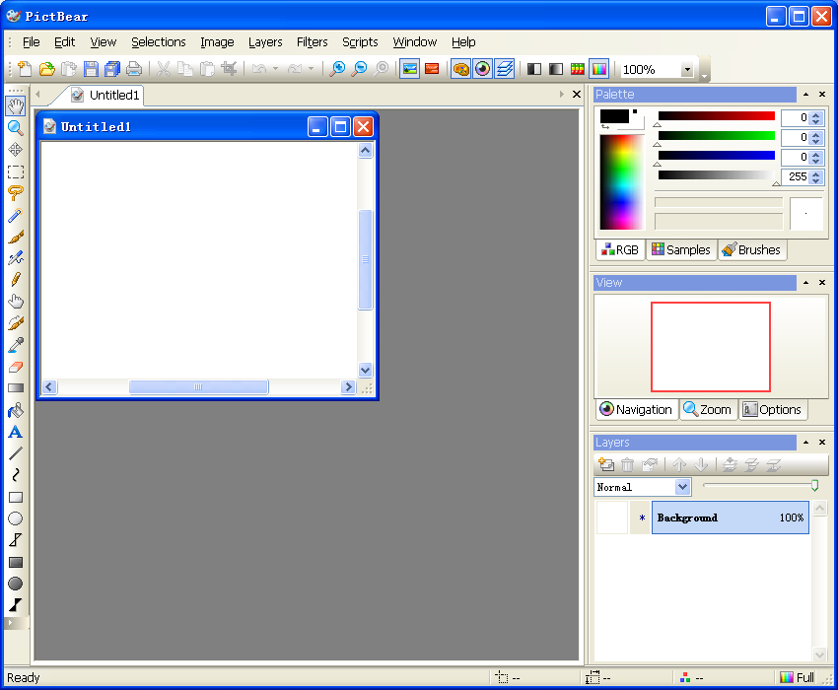Open the File menu
The width and height of the screenshot is (838, 690).
click(x=31, y=42)
